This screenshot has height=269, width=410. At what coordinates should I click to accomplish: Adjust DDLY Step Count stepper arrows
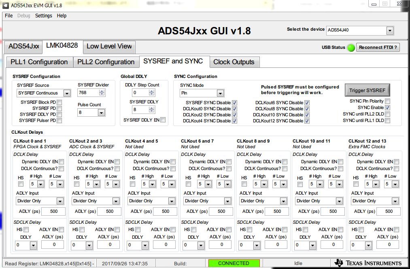151,92
